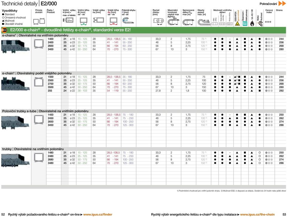Click the link pitch Rozteč článku icon
Image resolution: width=287 pixels, height=217 pixels.
[x=158, y=22]
